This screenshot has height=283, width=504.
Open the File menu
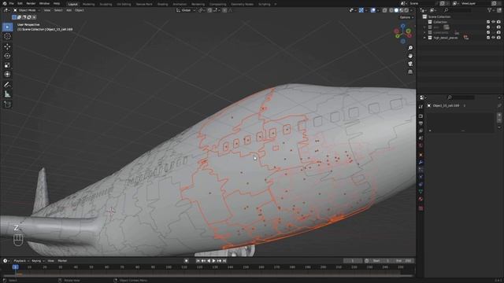[12, 3]
